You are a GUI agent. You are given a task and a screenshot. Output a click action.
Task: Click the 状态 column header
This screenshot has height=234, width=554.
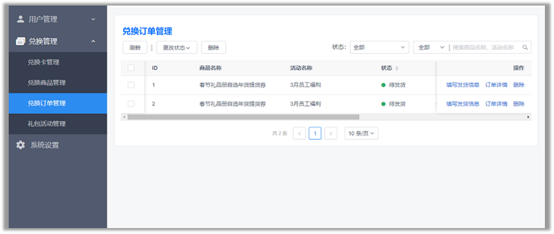click(x=386, y=68)
